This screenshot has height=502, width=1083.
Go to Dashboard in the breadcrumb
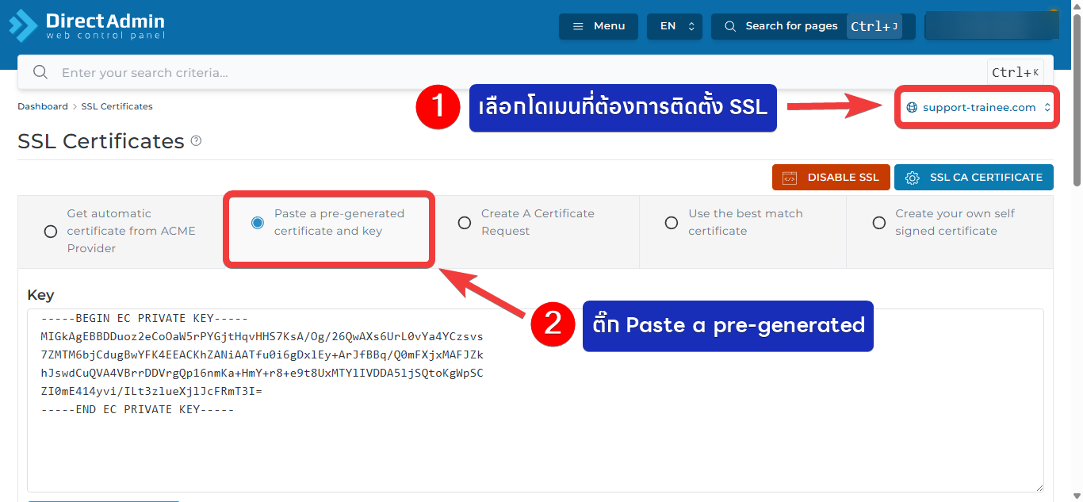point(43,106)
